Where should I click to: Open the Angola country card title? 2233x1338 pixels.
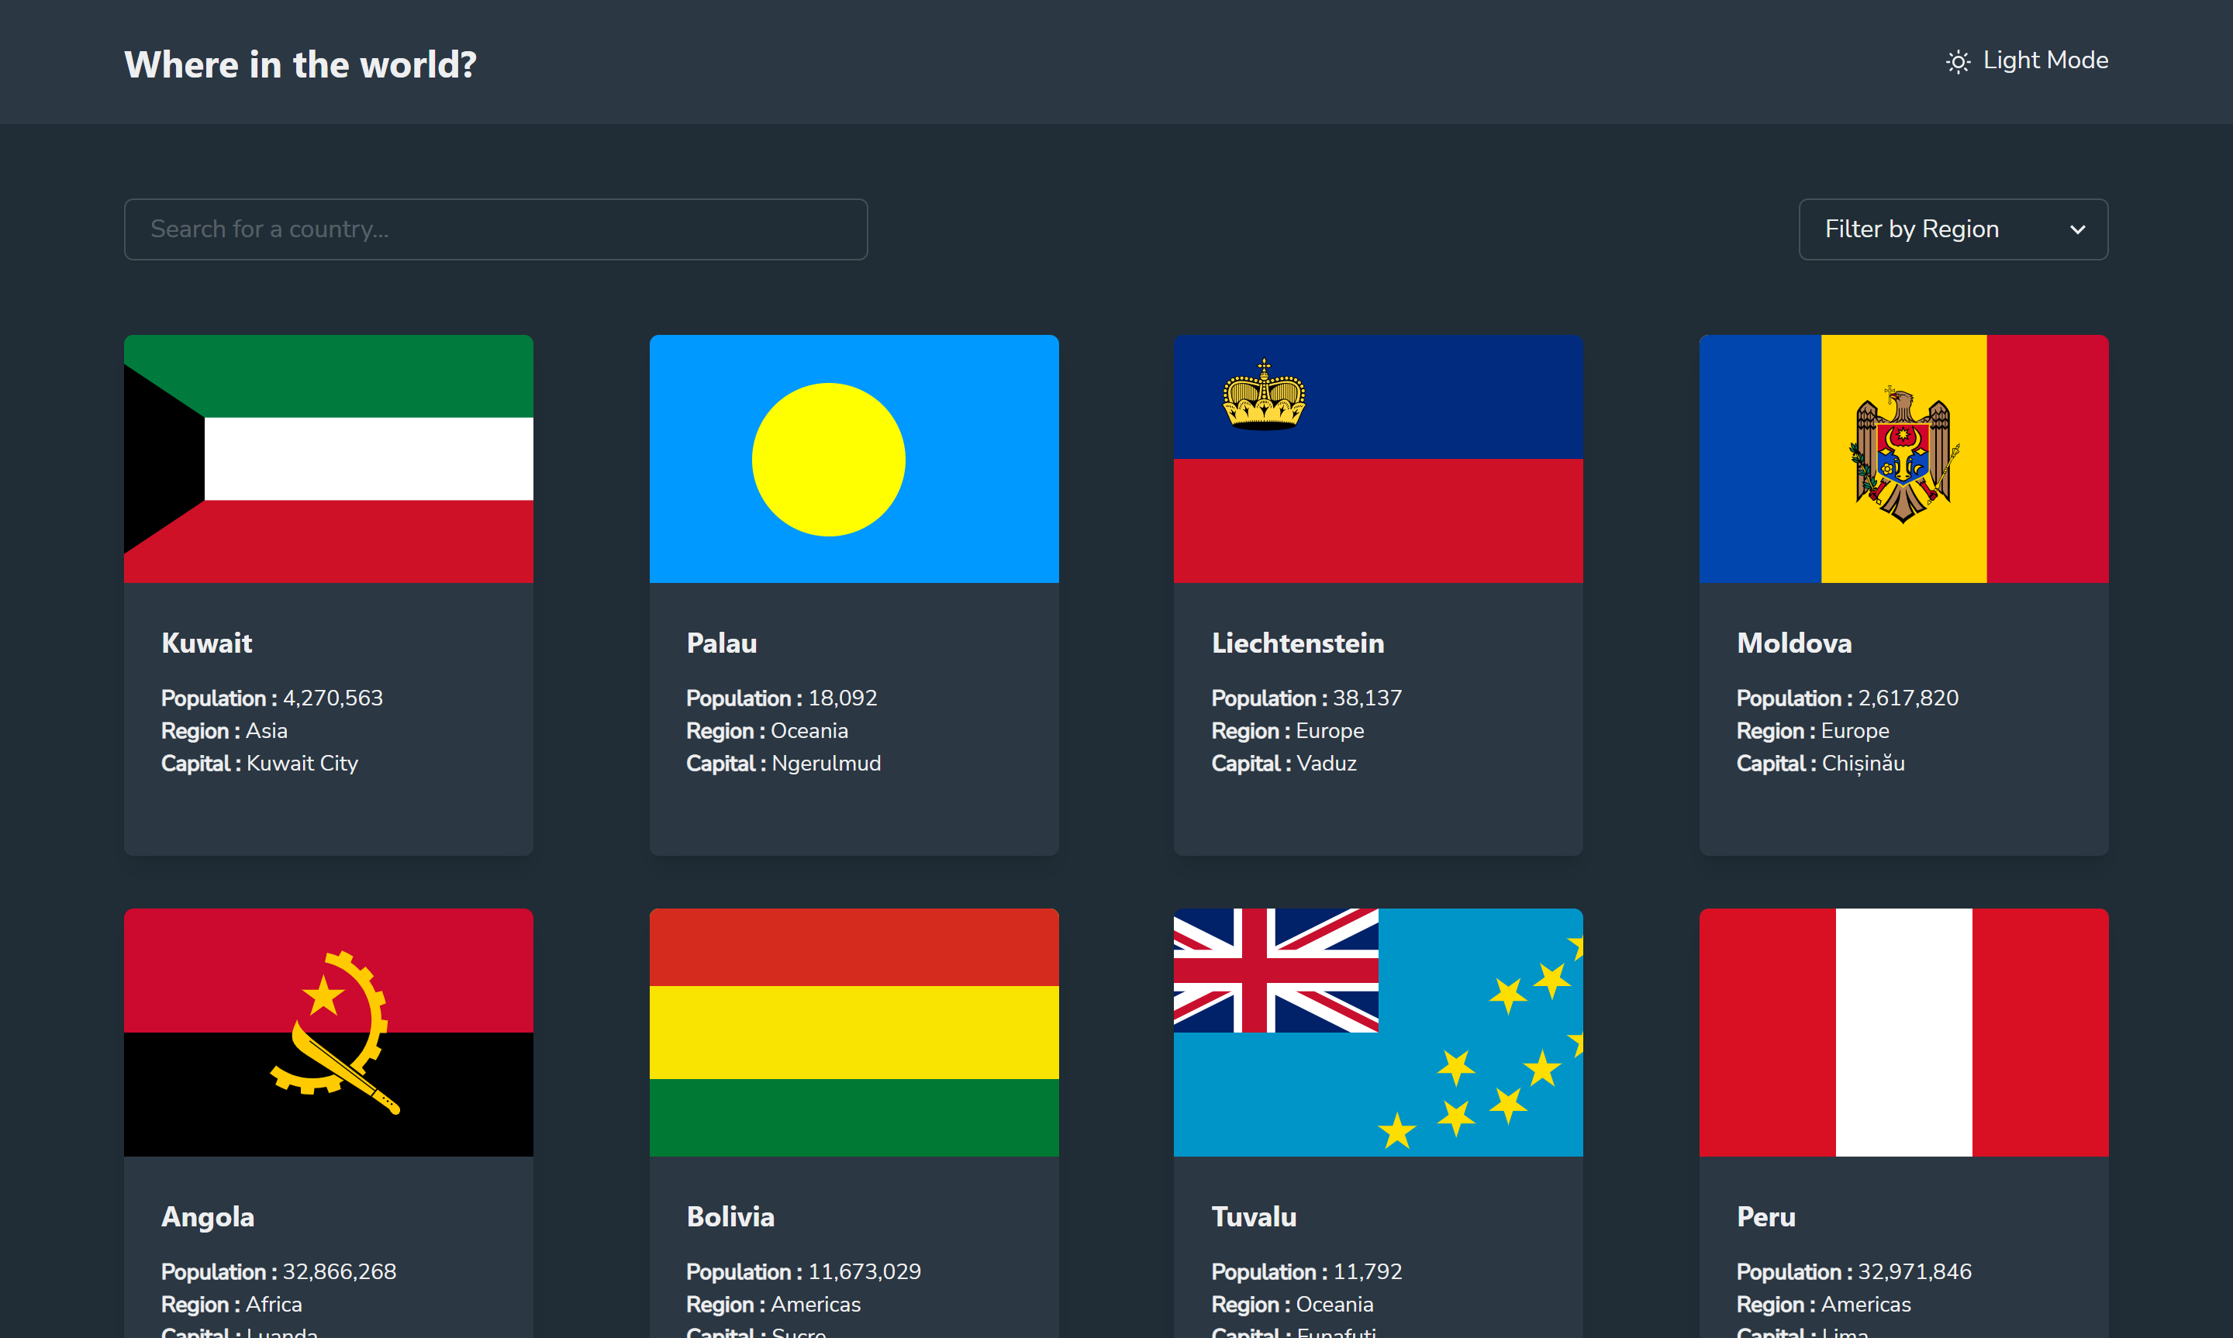click(207, 1216)
